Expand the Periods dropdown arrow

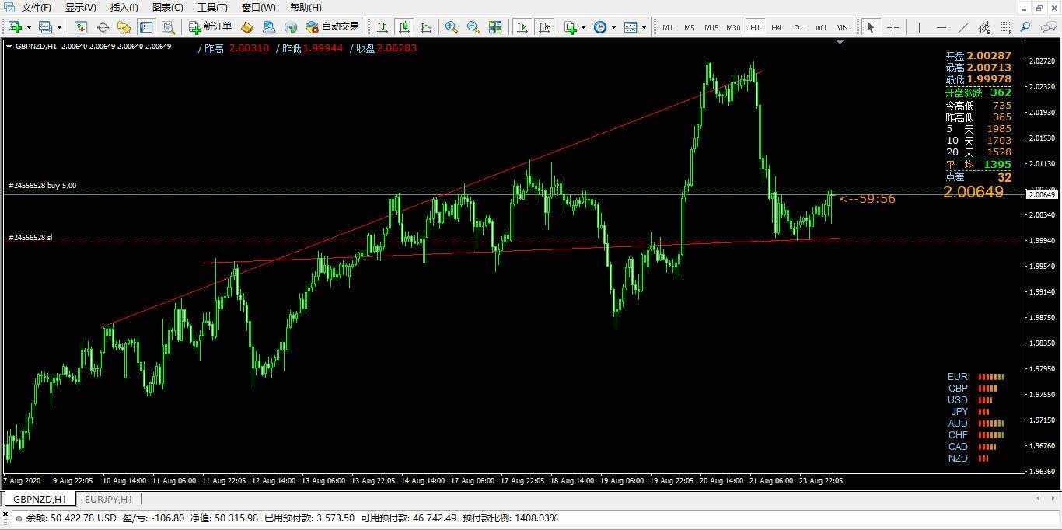coord(614,27)
